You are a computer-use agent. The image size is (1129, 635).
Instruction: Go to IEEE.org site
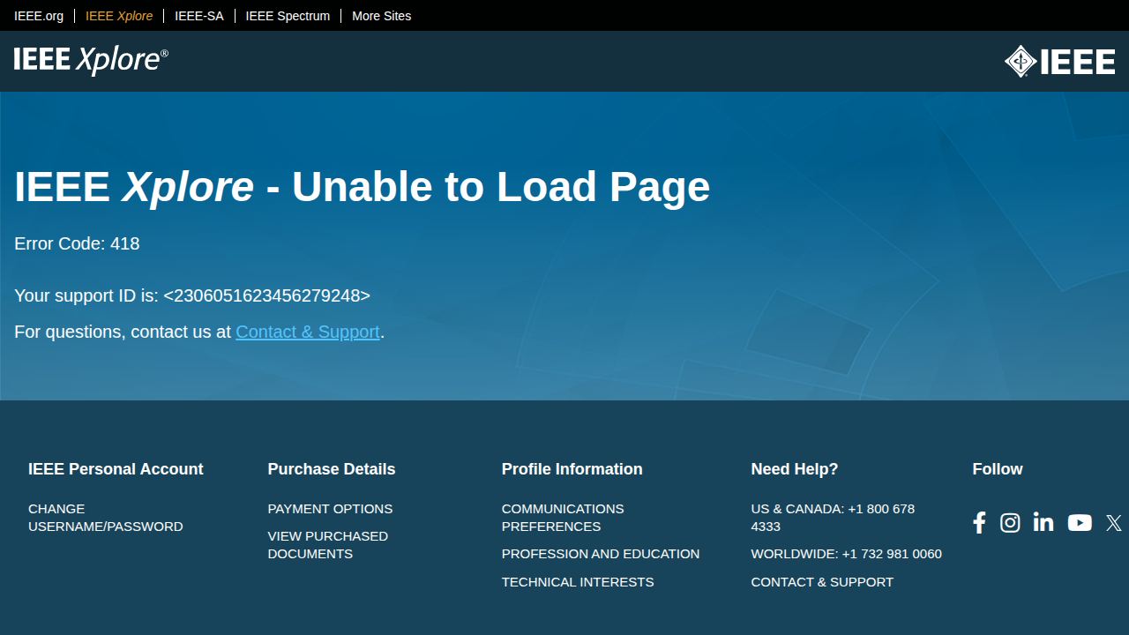[x=39, y=16]
